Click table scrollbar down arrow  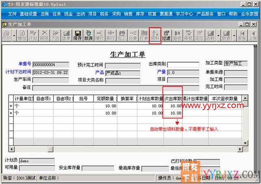[x=245, y=143]
